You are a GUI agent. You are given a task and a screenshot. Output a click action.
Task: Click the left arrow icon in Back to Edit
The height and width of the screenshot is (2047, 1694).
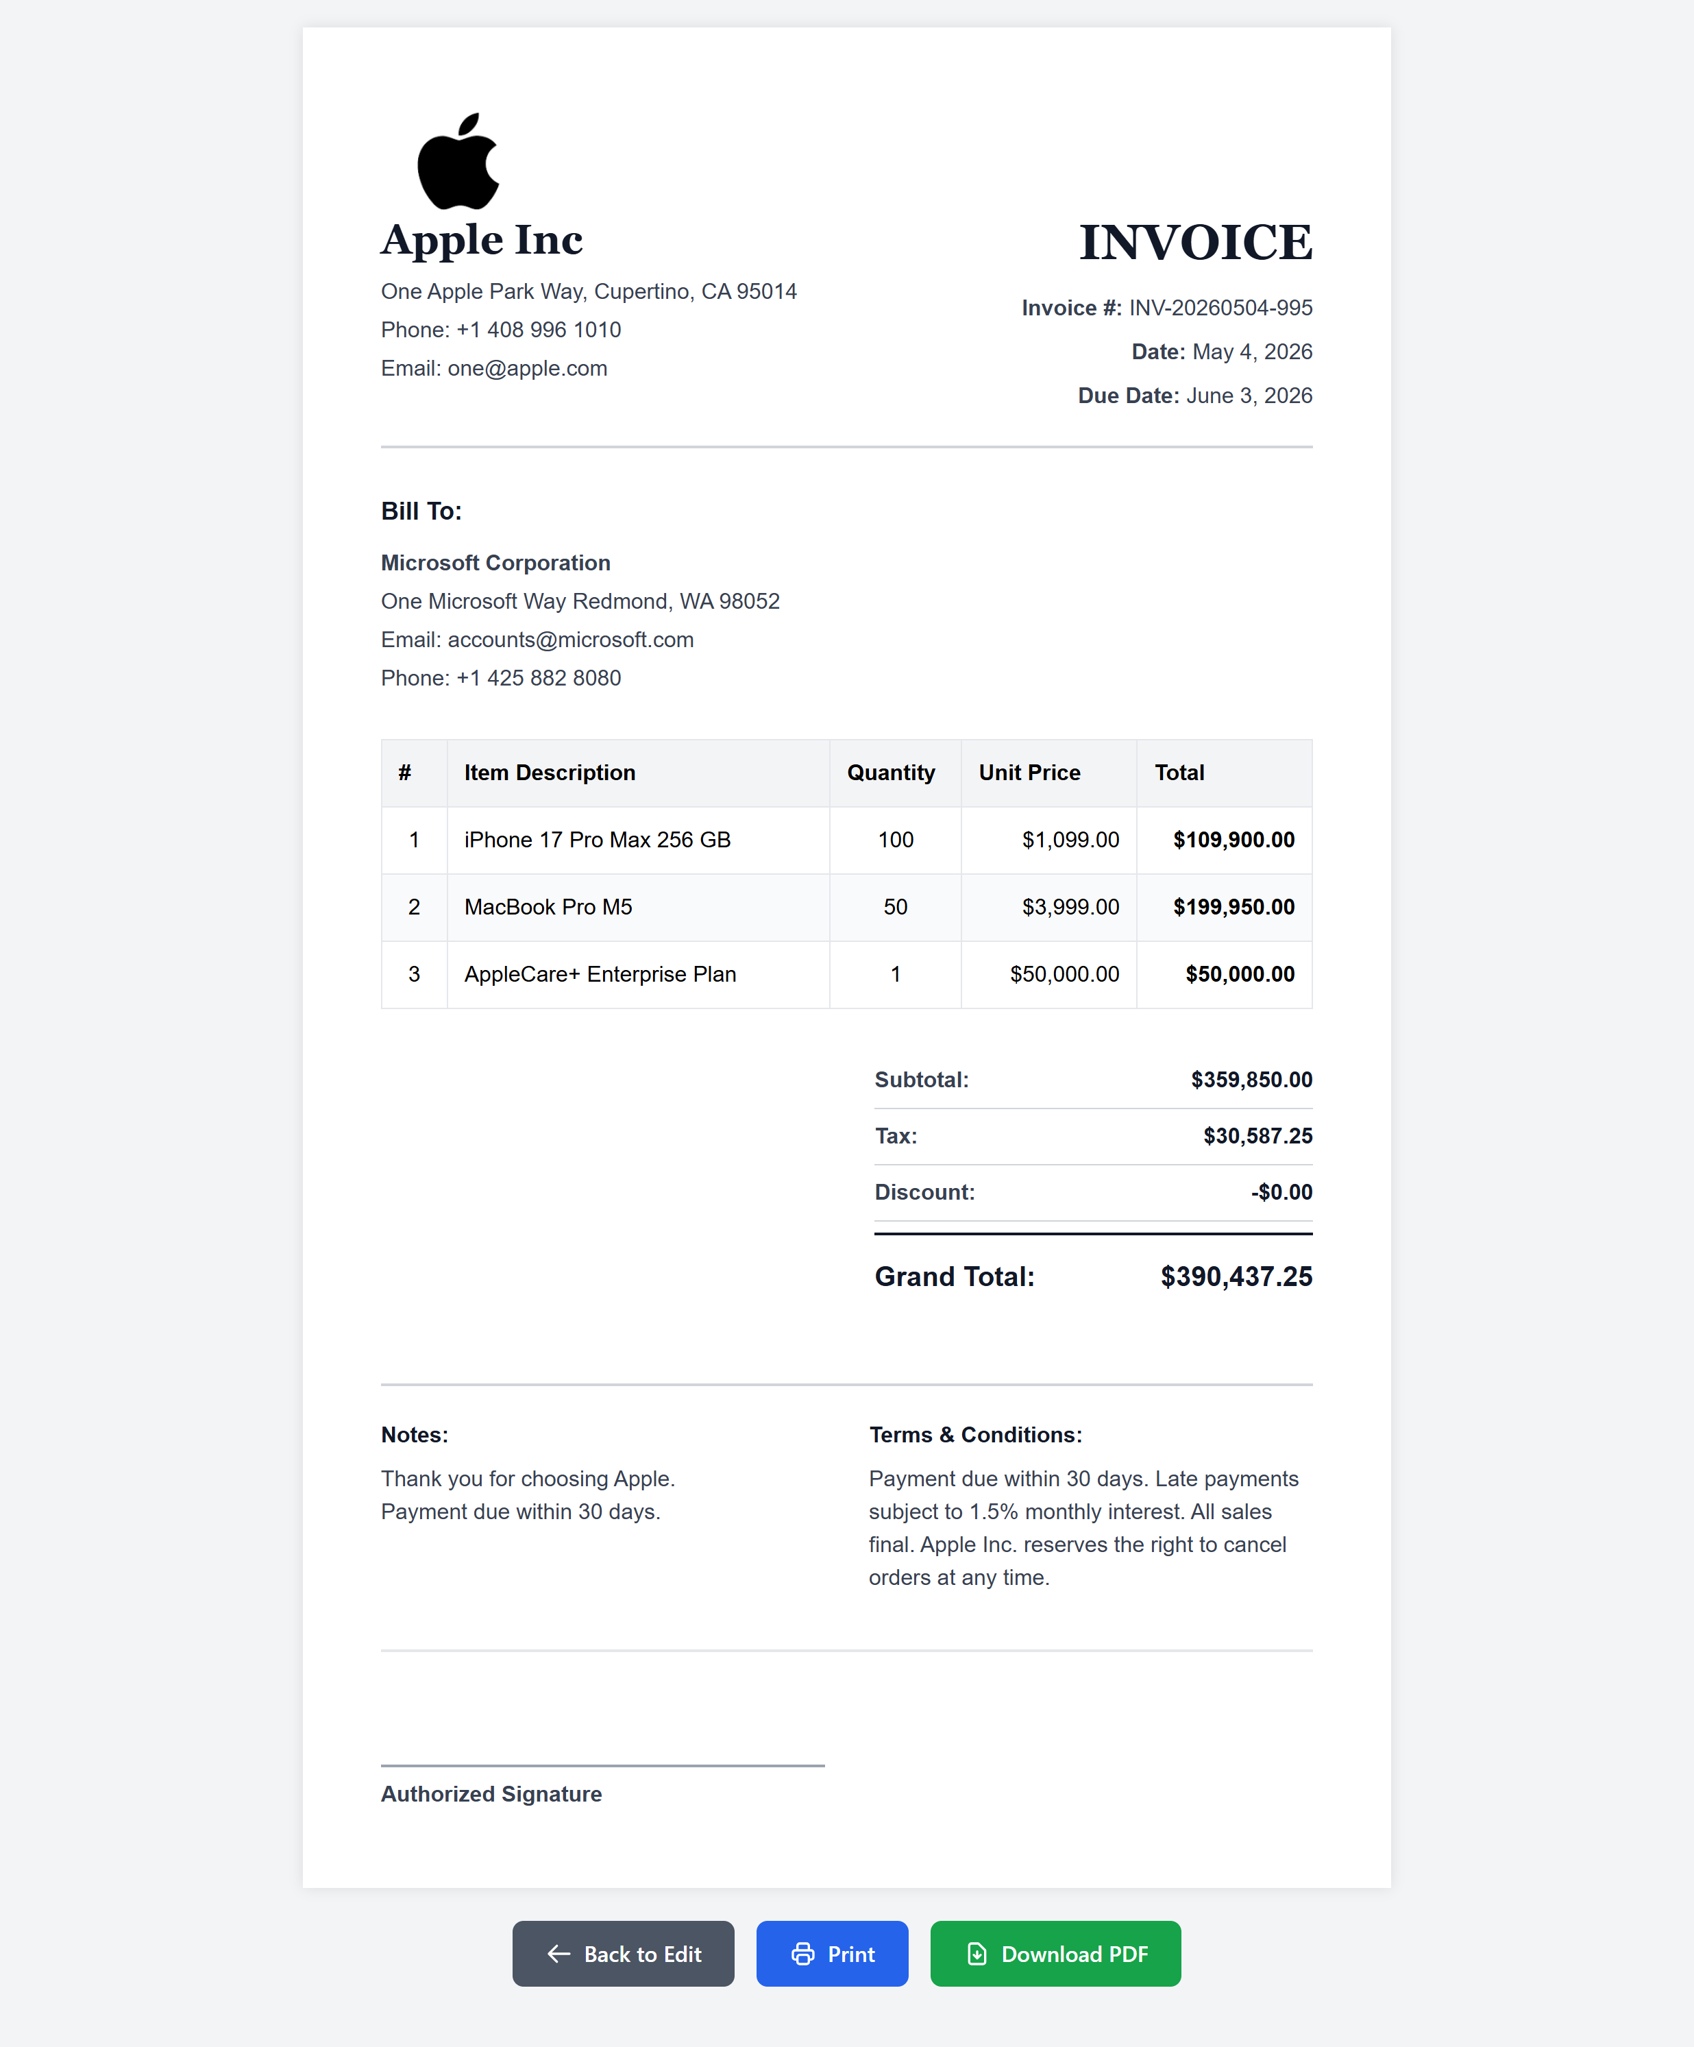(x=559, y=1953)
